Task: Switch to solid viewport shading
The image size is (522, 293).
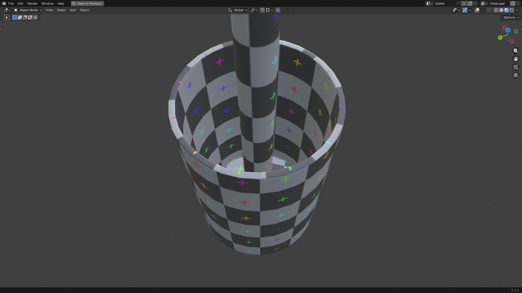Action: 501,10
